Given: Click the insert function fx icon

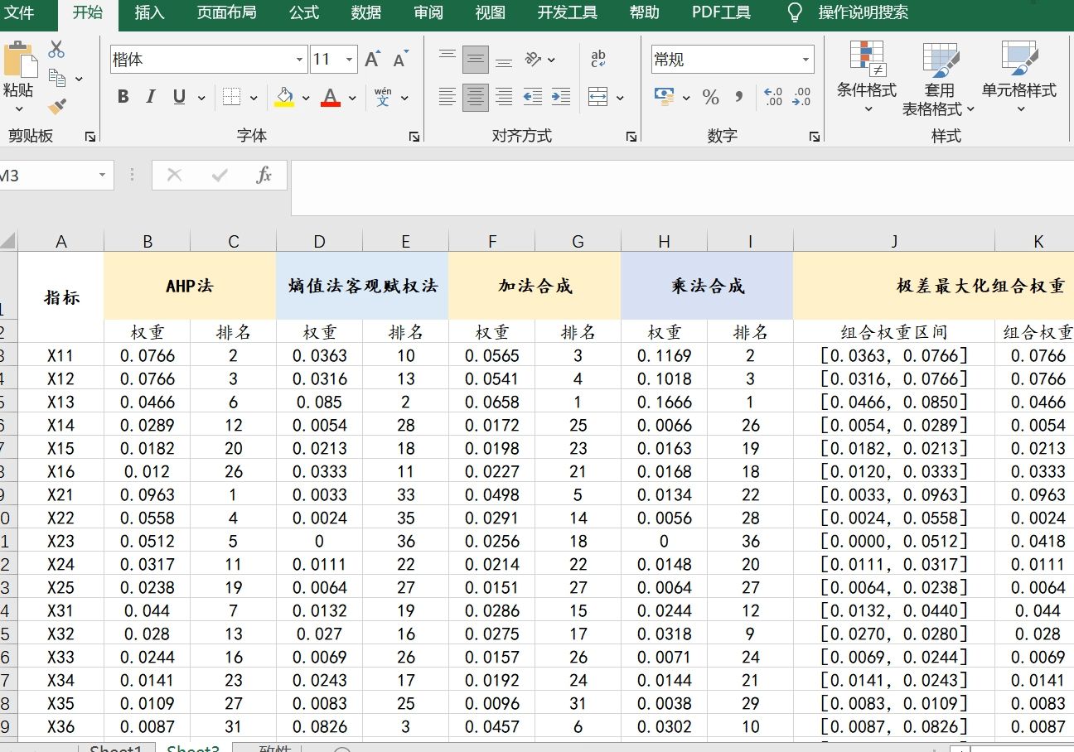Looking at the screenshot, I should [x=264, y=175].
